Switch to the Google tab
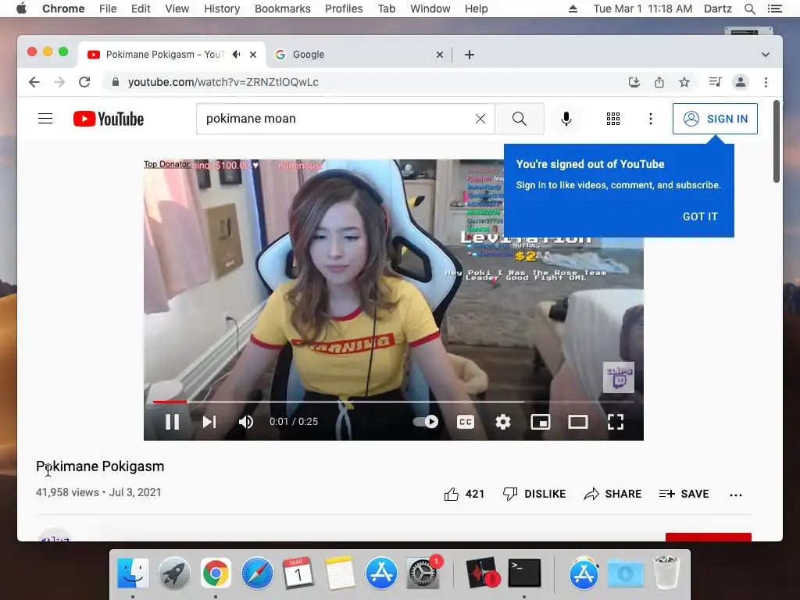Viewport: 800px width, 600px height. click(x=359, y=55)
